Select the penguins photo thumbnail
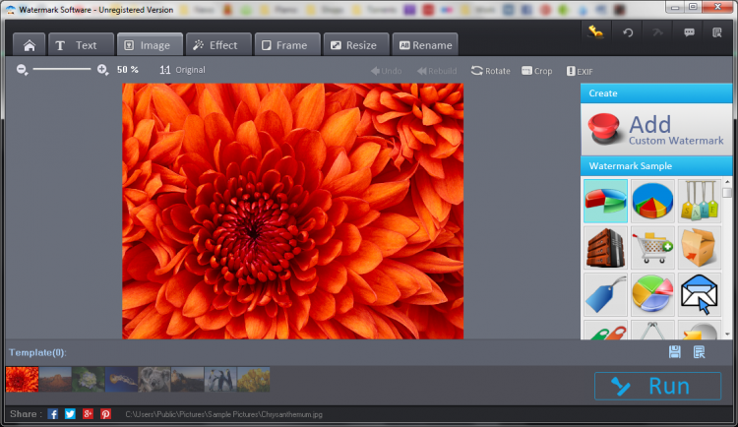 219,379
